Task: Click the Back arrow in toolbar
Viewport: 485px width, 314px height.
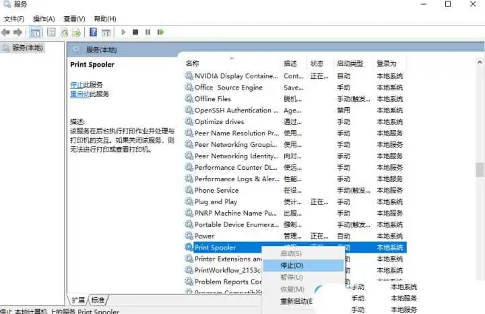Action: pos(6,32)
